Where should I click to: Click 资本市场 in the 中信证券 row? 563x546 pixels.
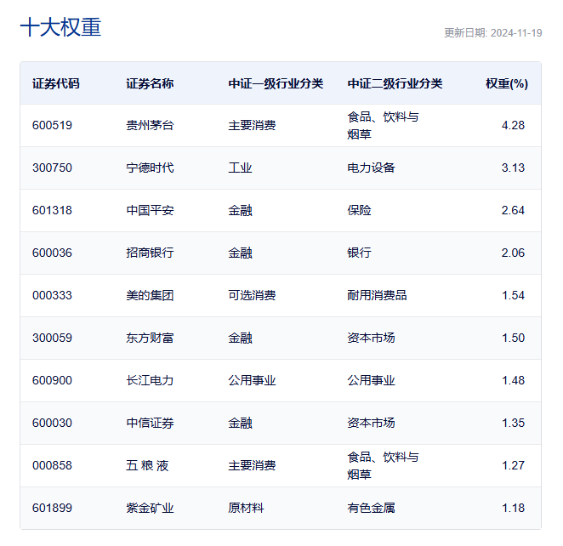tap(371, 423)
